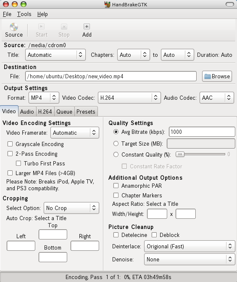237x282 pixels.
Task: Open the Video Framerate dropdown
Action: (x=75, y=133)
